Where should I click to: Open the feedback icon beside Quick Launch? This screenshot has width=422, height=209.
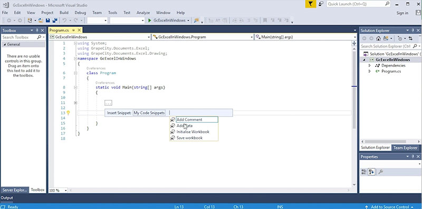[x=321, y=4]
